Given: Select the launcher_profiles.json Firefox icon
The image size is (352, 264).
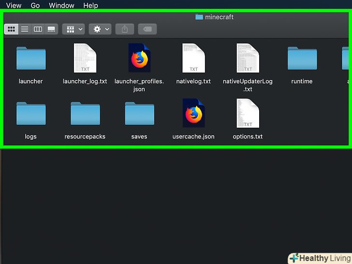Looking at the screenshot, I should coord(139,58).
